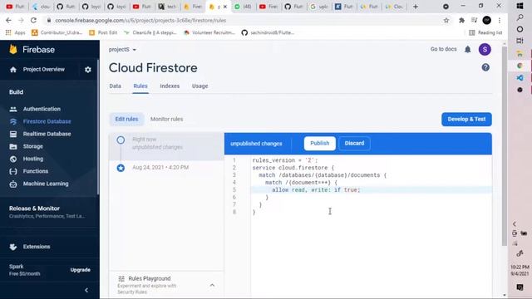Click line 5 allow read, write rule
532x299 pixels.
pos(316,190)
